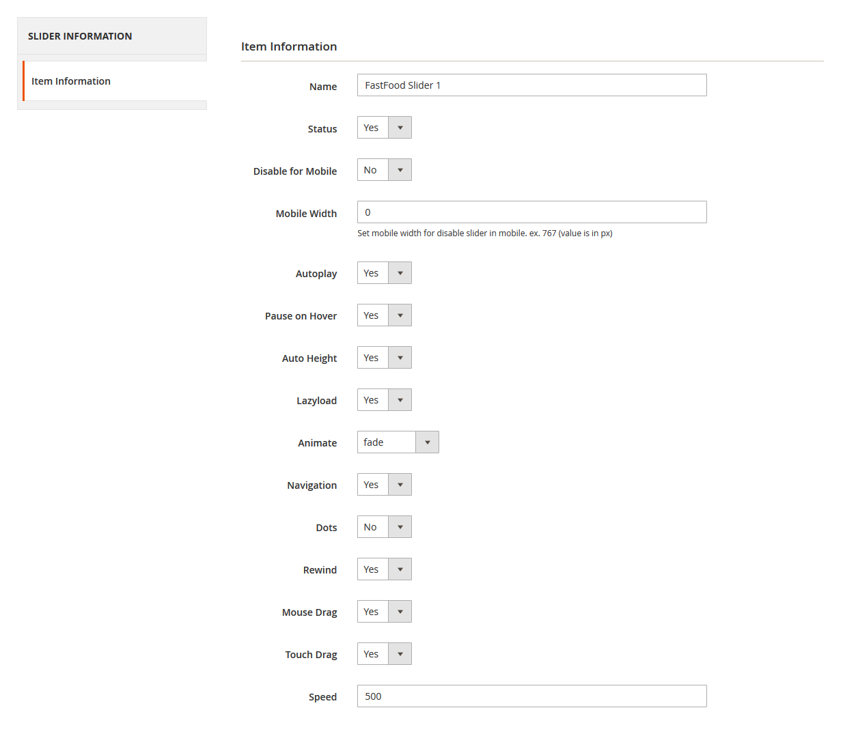Open the Rewind dropdown

(x=384, y=569)
